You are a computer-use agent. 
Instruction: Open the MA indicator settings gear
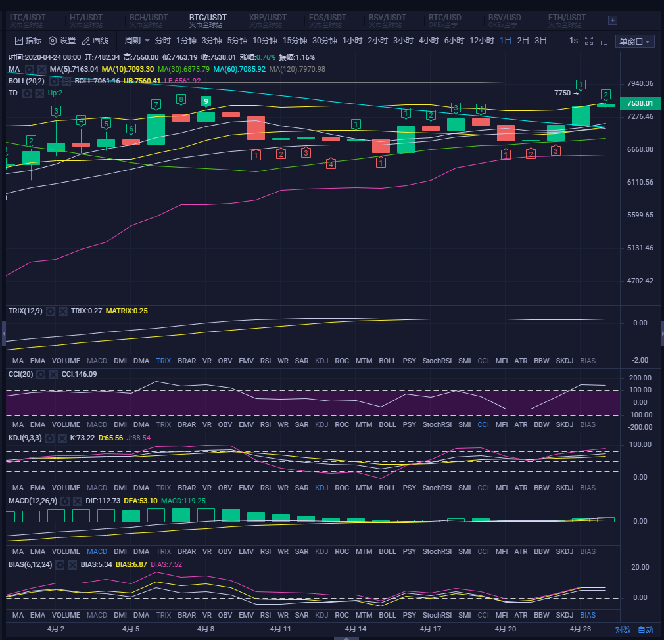30,69
